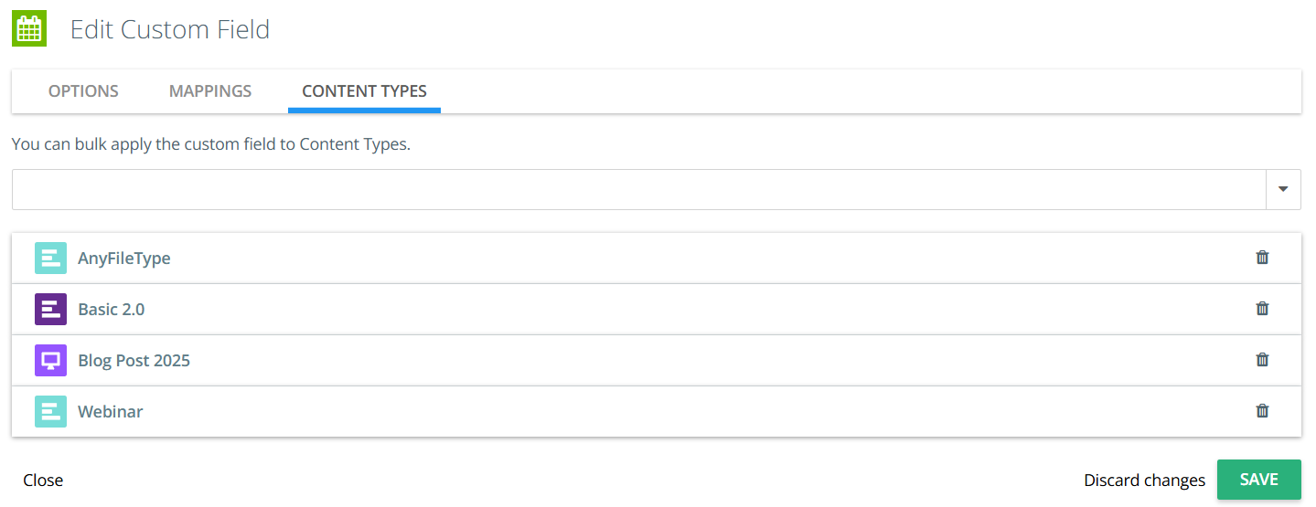This screenshot has width=1316, height=507.
Task: Click the Blog Post 2025 monitor icon
Action: 50,361
